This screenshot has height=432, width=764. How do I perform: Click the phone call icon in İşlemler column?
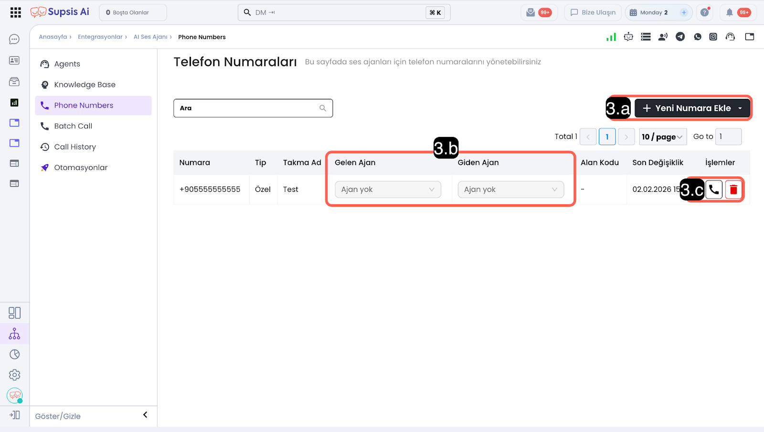(x=714, y=190)
